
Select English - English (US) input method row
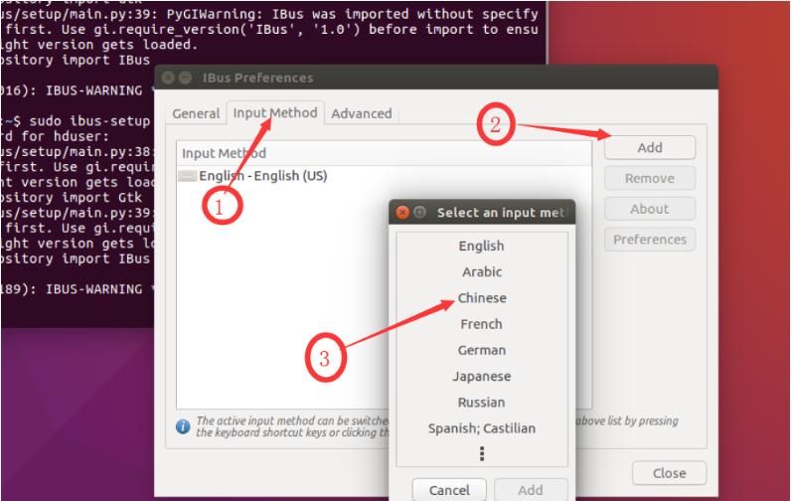384,176
